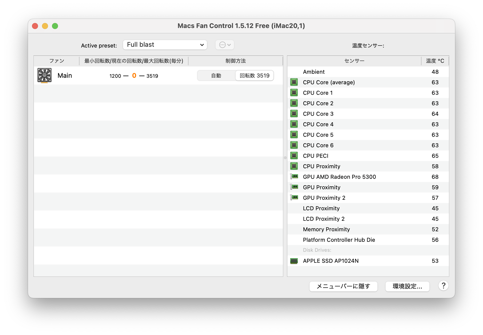The image size is (483, 335).
Task: Click the ファン column header
Action: 57,61
